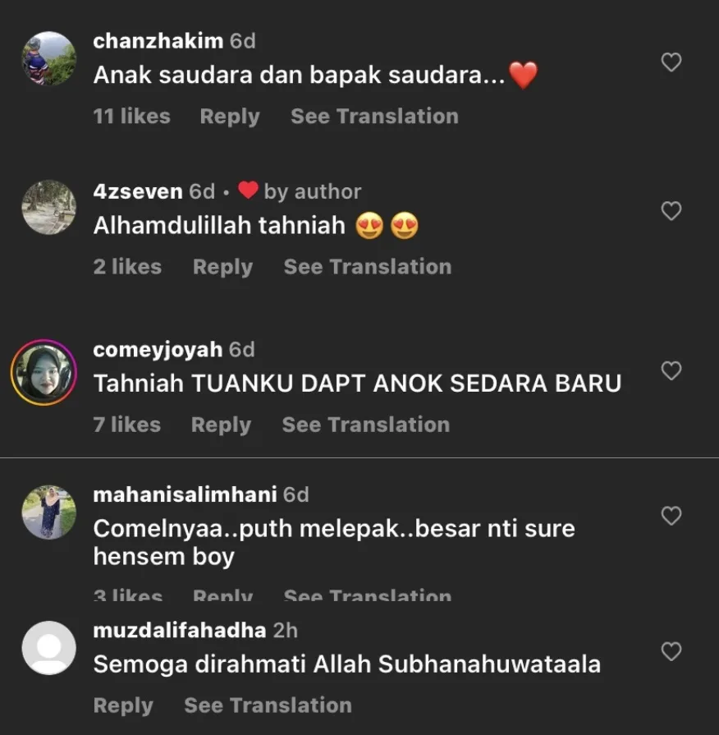View comeyjoyah's story via ringed avatar
Screen dimensions: 719x735
tap(44, 372)
